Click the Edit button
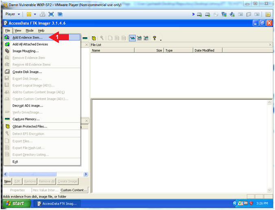 click(x=17, y=182)
